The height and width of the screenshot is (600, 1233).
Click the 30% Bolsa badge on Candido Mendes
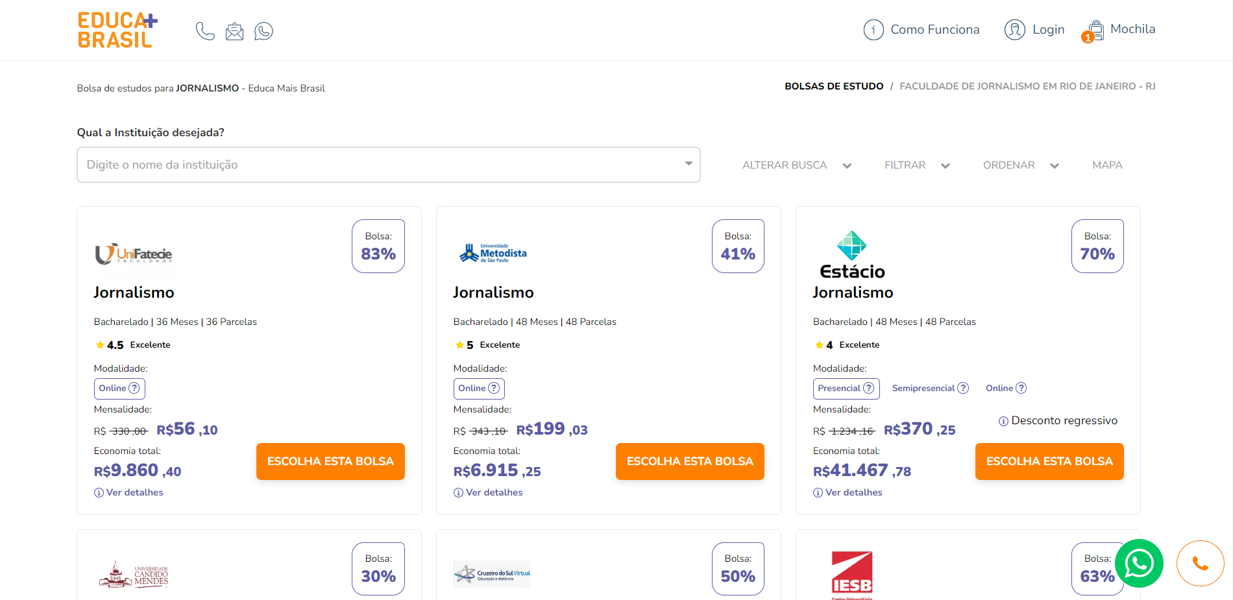pos(378,569)
